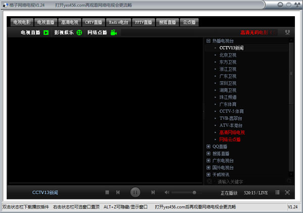Open the Radio电台 tab
Viewport: 303px width, 213px height.
[x=119, y=22]
